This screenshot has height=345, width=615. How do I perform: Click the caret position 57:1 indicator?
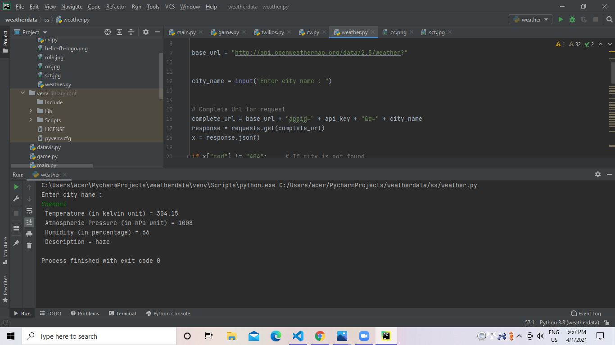(529, 323)
